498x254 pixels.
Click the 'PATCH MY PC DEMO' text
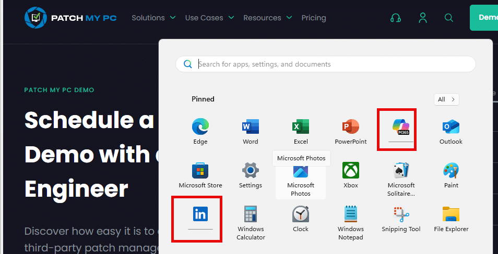point(59,90)
